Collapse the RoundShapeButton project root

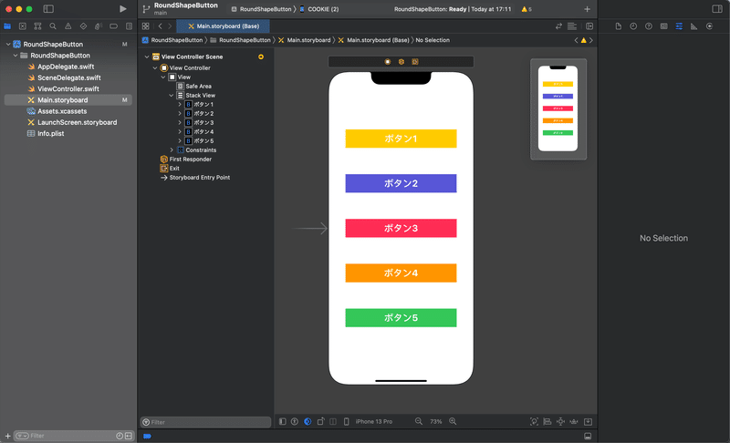click(x=8, y=44)
